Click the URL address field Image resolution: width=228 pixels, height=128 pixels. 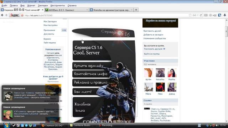point(105,15)
